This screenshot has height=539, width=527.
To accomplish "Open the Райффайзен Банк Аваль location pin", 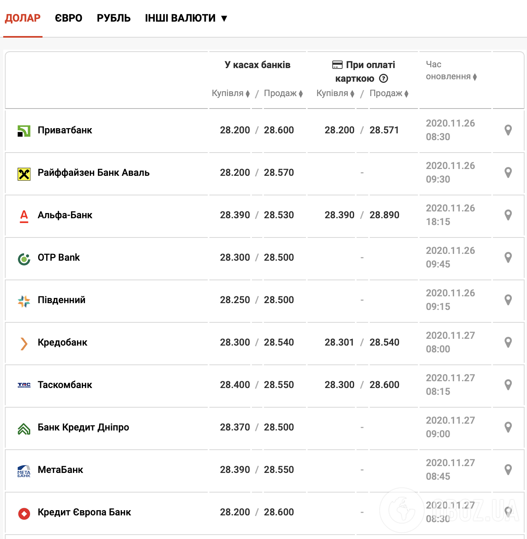I will point(508,173).
